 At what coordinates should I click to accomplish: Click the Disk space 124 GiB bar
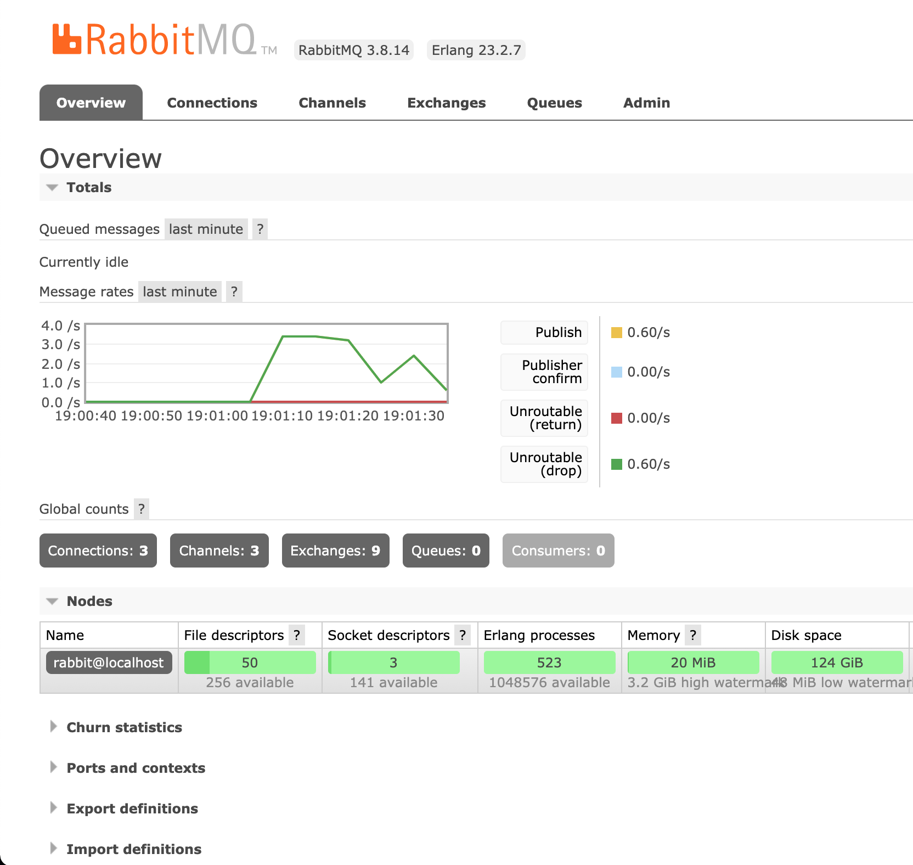point(837,662)
